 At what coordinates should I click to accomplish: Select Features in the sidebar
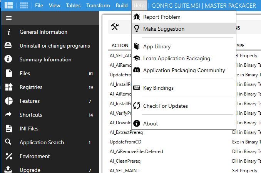click(30, 101)
